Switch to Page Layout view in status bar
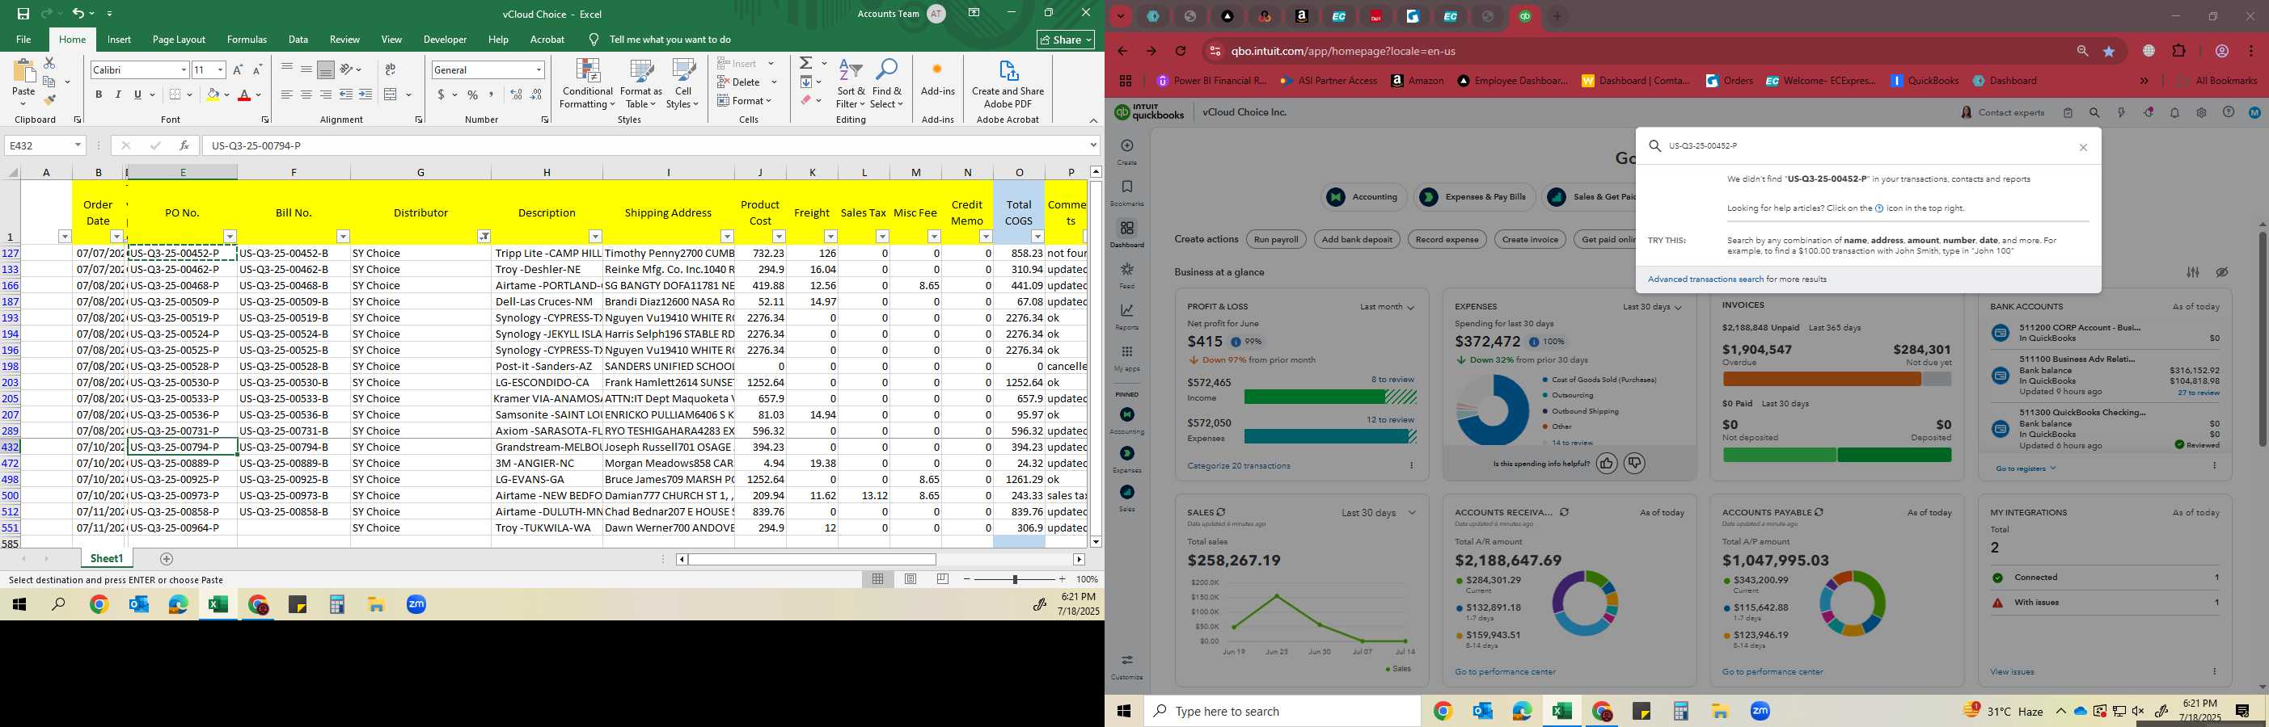Image resolution: width=2269 pixels, height=727 pixels. (x=911, y=579)
